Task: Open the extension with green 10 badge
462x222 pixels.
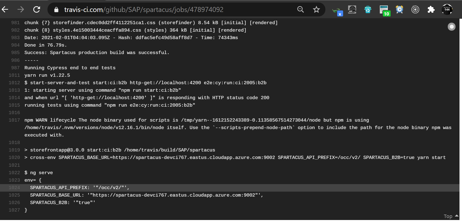Action: click(385, 11)
